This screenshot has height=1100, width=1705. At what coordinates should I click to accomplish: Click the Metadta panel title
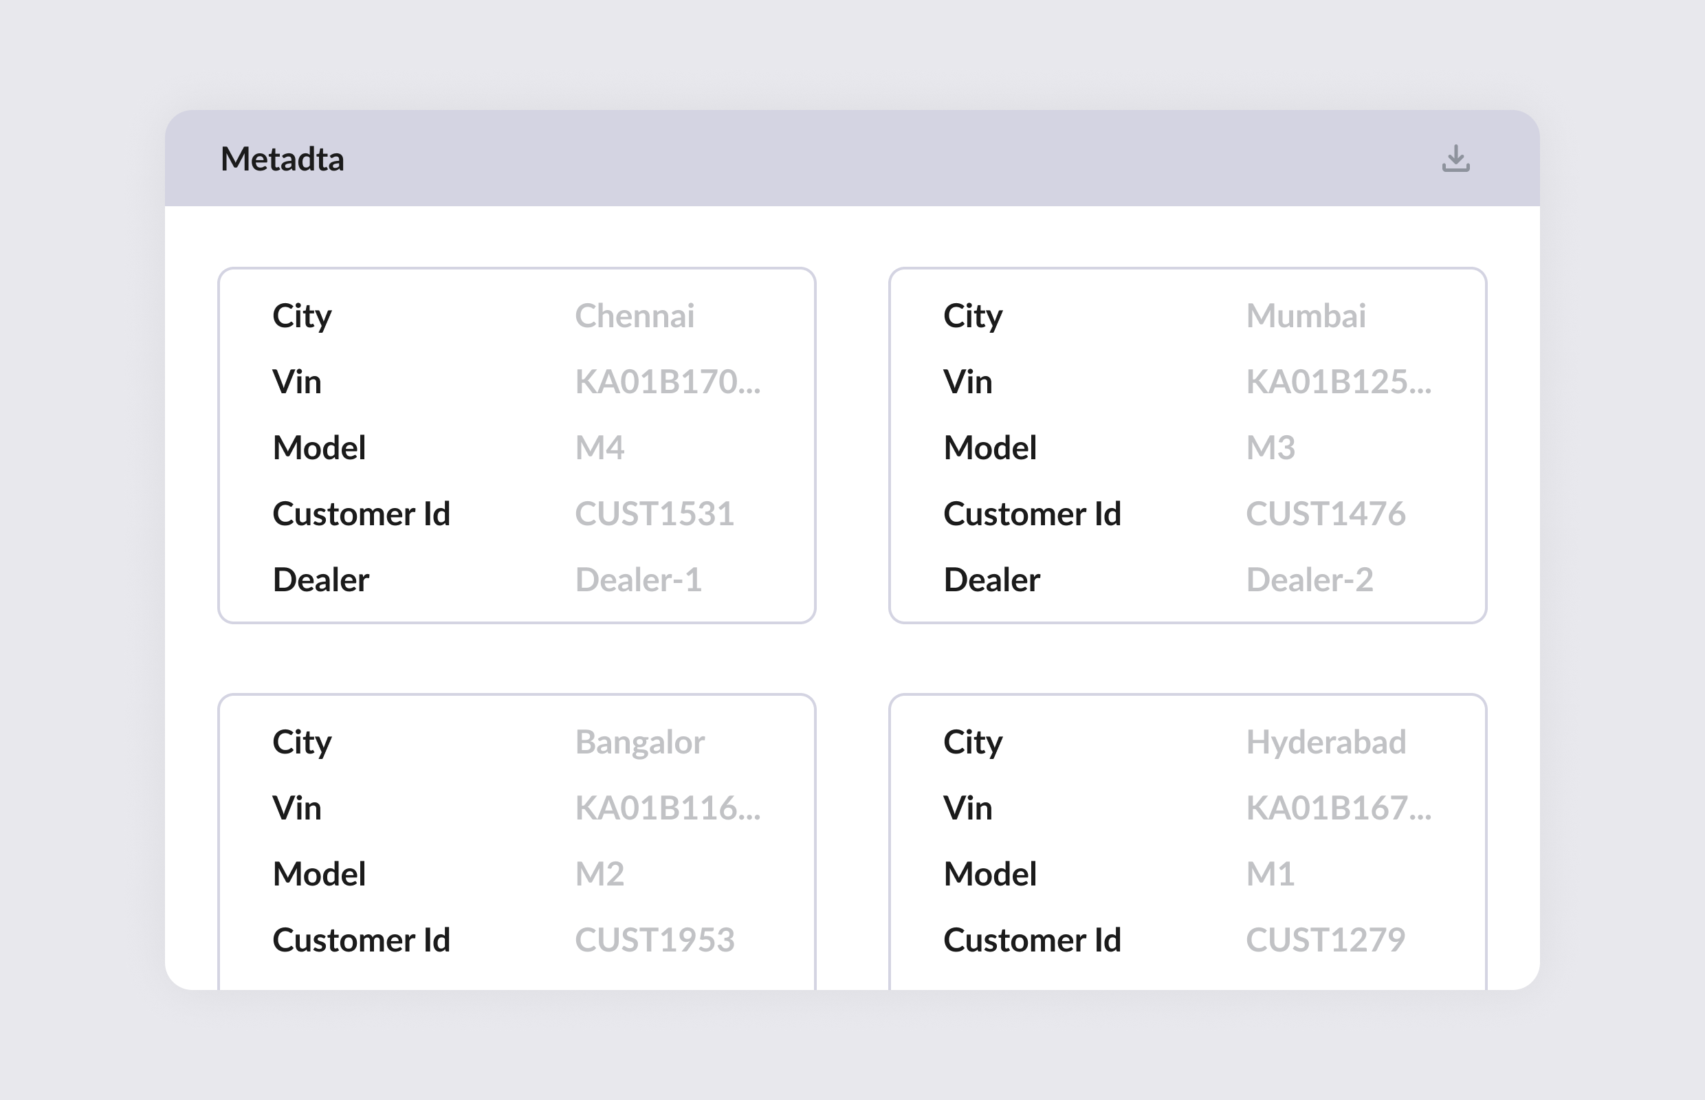282,160
